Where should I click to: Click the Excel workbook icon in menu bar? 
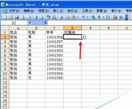click(x=4, y=11)
